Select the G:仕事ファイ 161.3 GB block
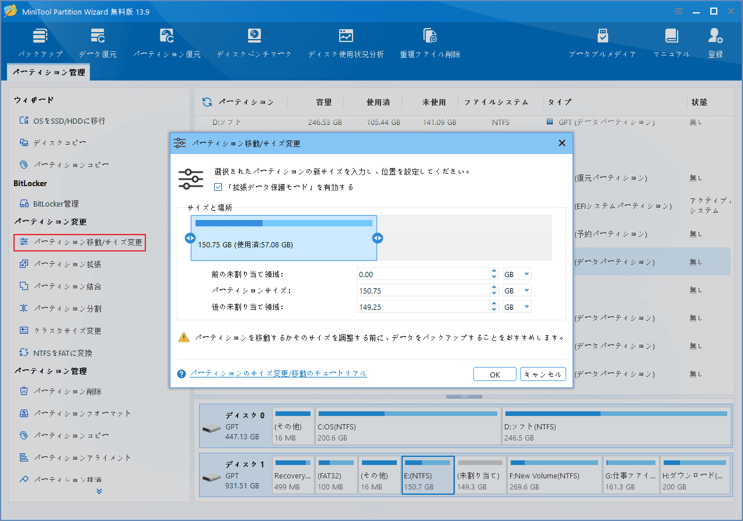Screen dimensions: 743x521 pos(631,475)
